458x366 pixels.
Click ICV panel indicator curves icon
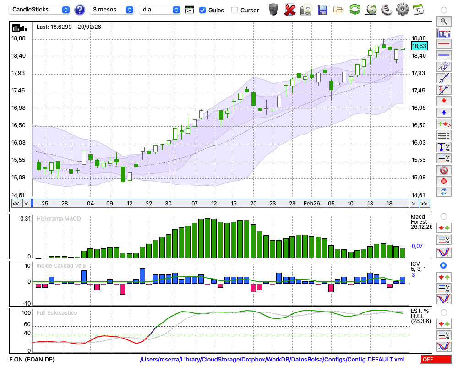444,299
